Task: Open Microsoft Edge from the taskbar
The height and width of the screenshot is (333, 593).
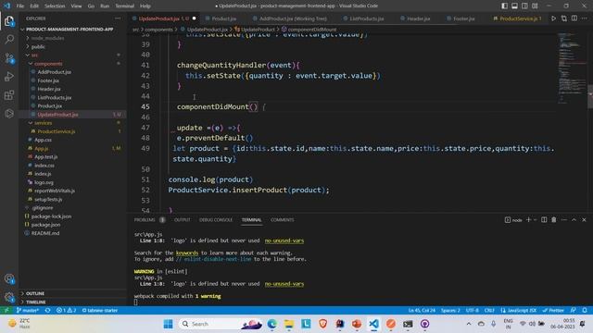Action: pos(271,324)
